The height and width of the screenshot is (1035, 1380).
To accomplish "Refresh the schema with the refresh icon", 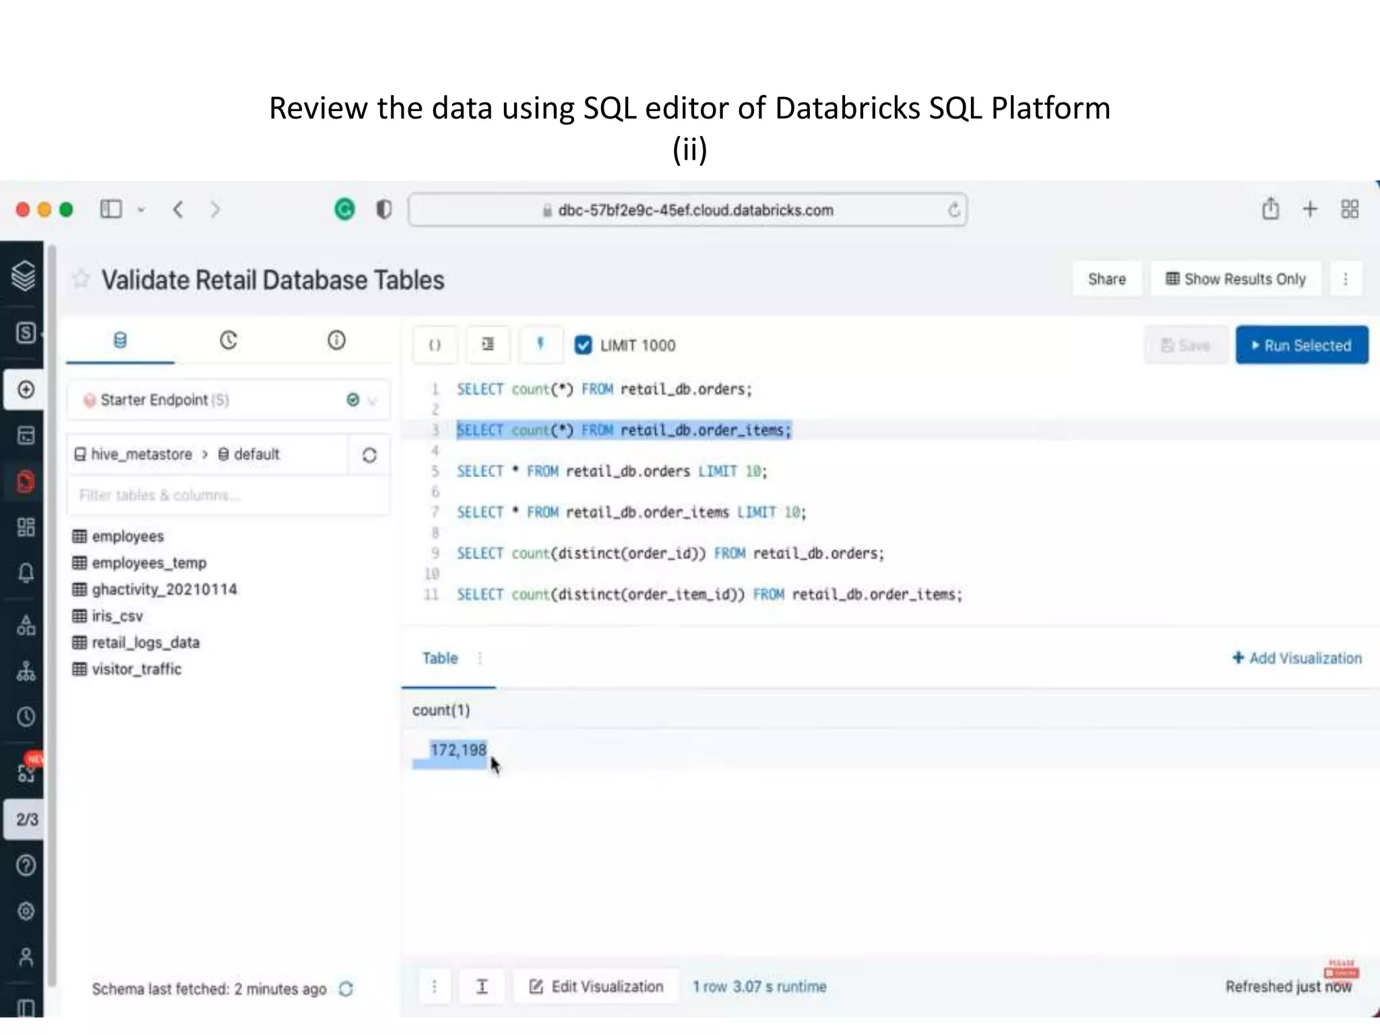I will point(369,456).
